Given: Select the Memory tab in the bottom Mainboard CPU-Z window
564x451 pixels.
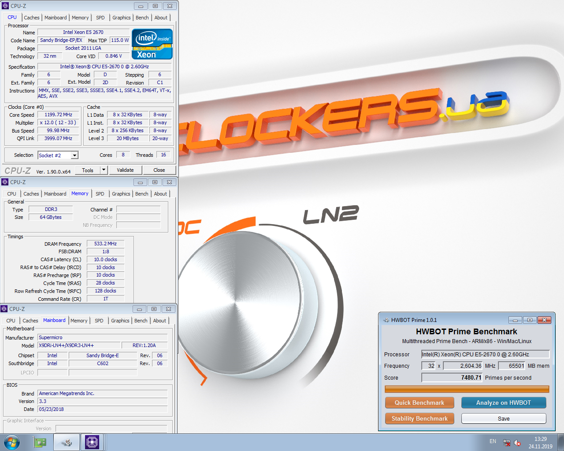Looking at the screenshot, I should click(79, 321).
